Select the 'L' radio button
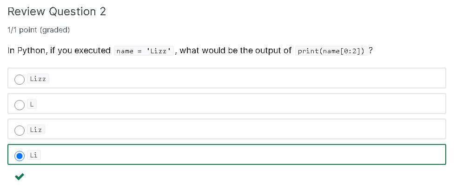The height and width of the screenshot is (188, 469). (20, 105)
